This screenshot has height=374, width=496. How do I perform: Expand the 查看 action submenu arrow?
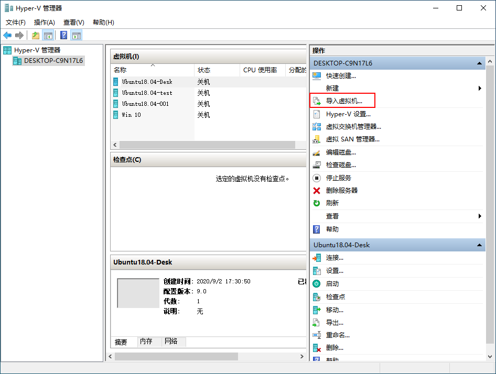pos(480,216)
